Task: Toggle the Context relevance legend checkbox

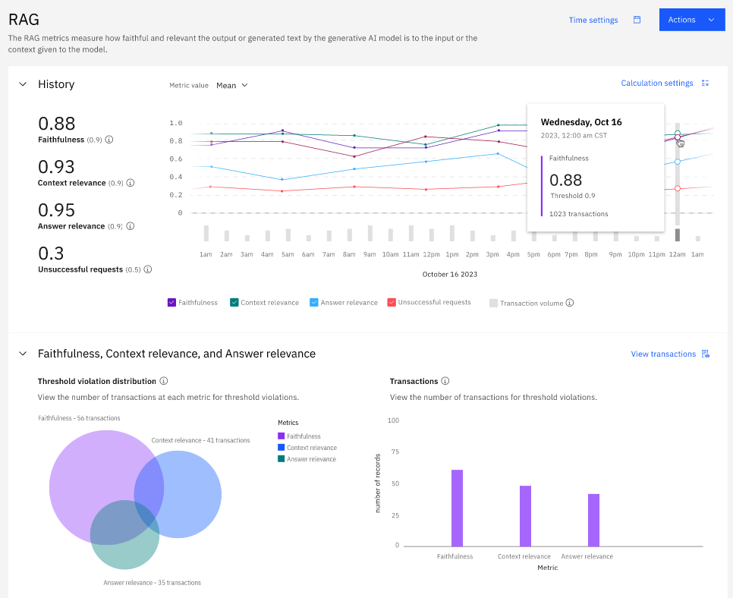Action: pos(234,303)
